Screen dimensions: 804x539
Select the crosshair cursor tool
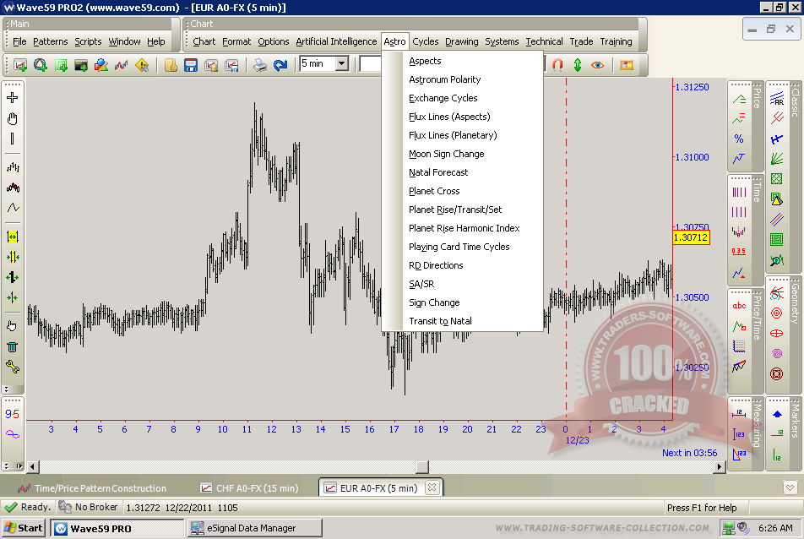13,98
